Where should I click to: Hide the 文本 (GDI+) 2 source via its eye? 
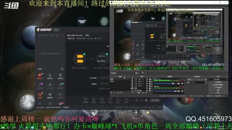[x=147, y=83]
